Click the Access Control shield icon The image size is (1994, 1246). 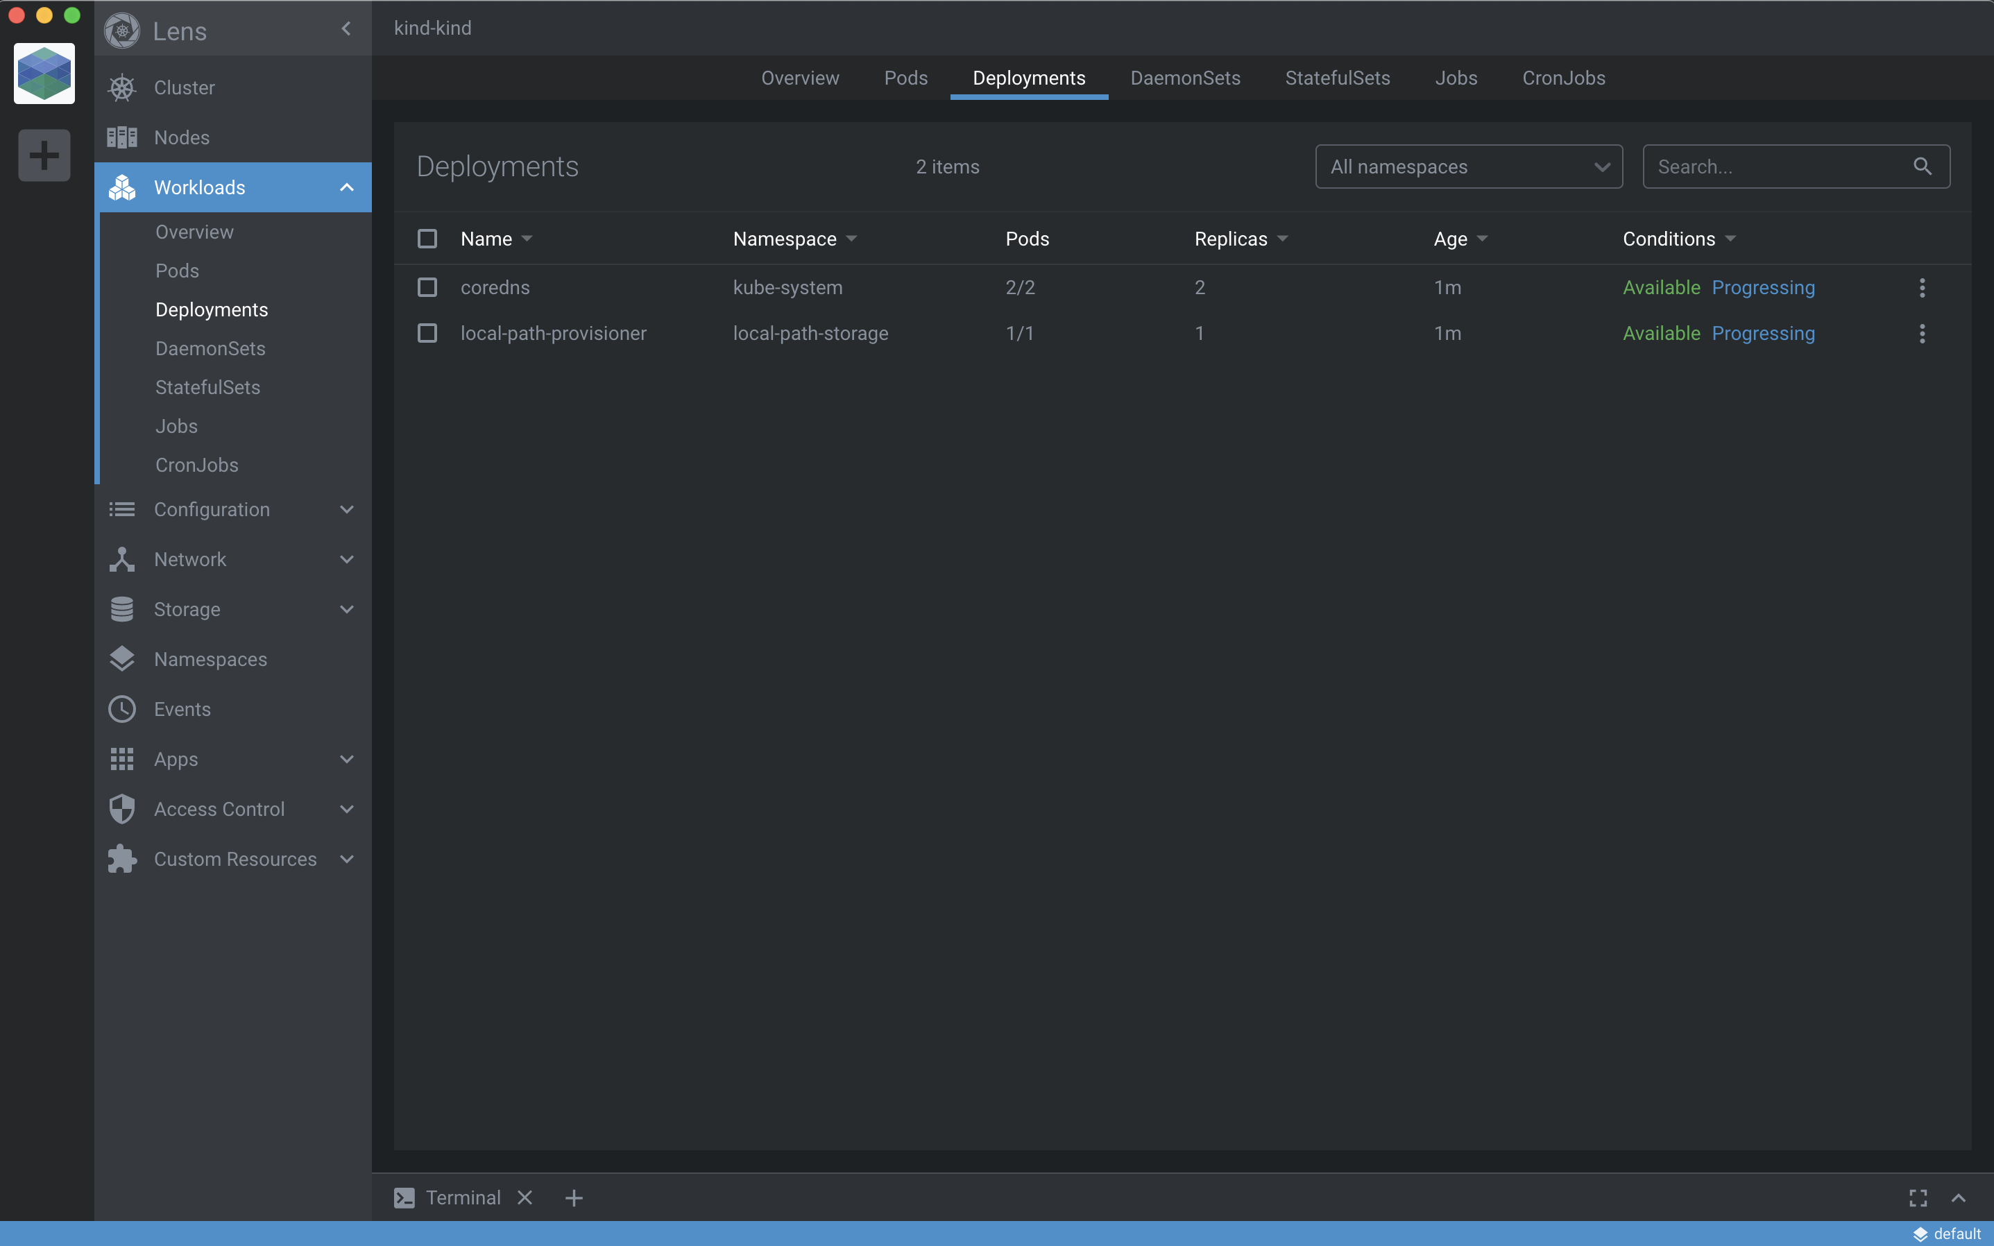pos(121,808)
